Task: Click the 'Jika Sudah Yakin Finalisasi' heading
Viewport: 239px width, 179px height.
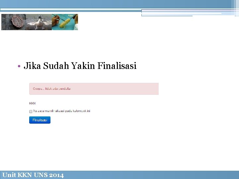Action: click(x=80, y=66)
